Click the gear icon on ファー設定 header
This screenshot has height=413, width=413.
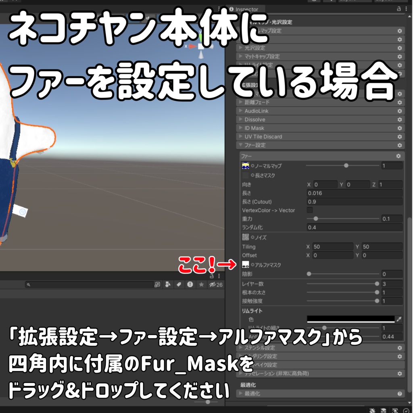point(399,145)
